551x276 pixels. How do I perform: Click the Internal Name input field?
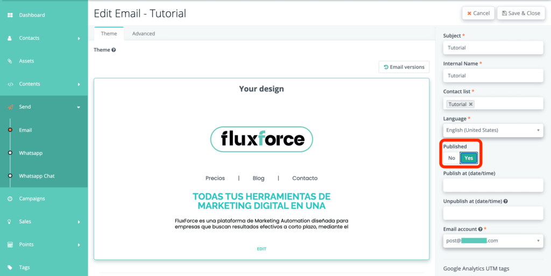click(493, 75)
